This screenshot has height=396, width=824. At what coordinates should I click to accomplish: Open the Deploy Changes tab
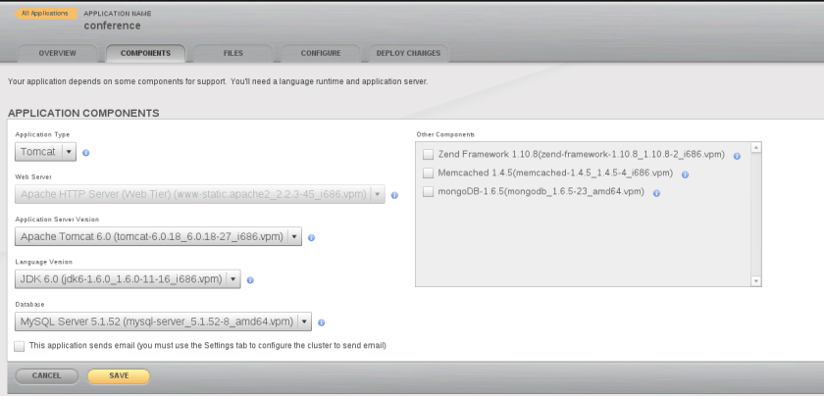(x=408, y=53)
